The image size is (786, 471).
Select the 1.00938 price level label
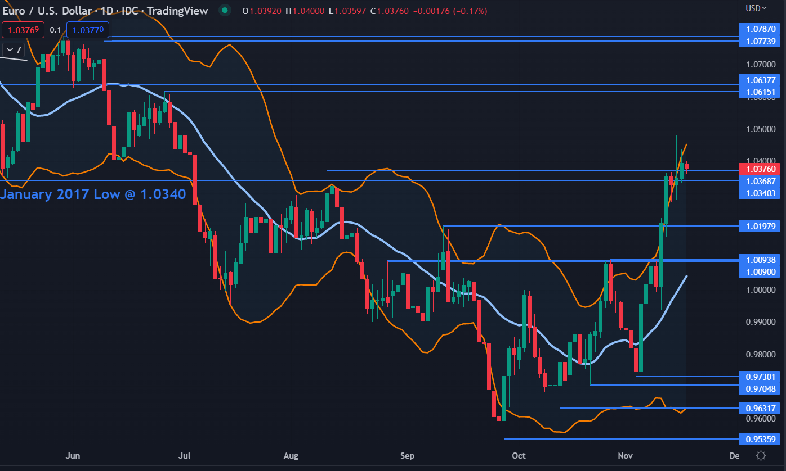tap(760, 260)
